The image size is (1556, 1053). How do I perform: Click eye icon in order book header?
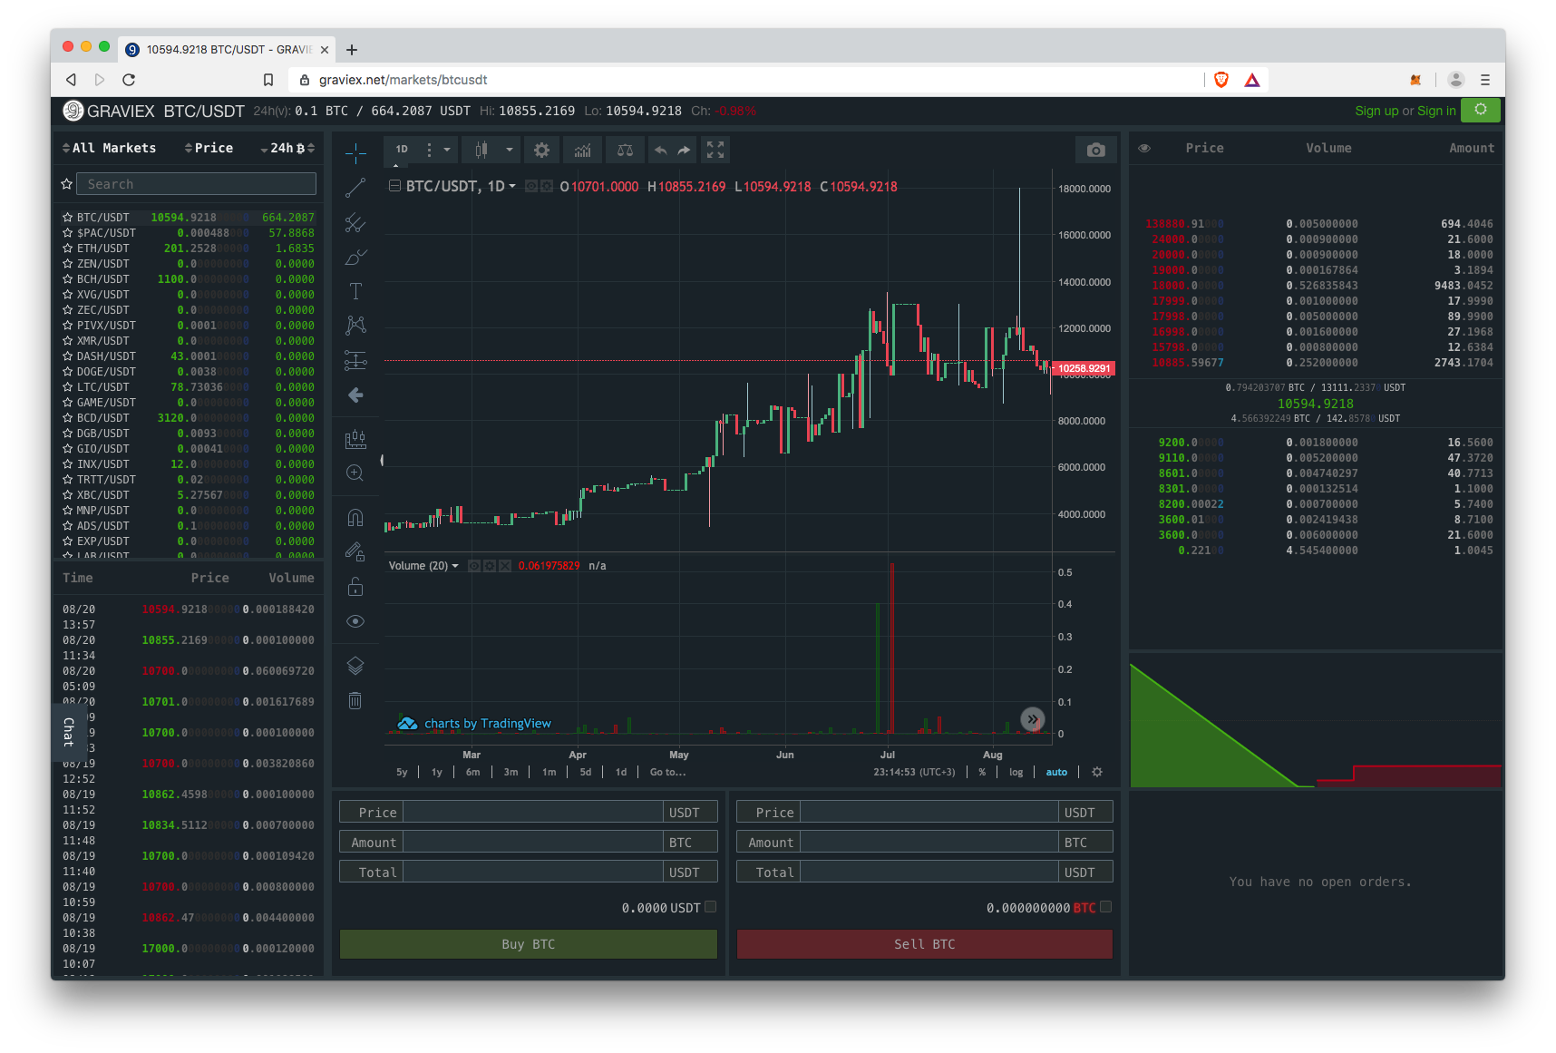pos(1144,148)
